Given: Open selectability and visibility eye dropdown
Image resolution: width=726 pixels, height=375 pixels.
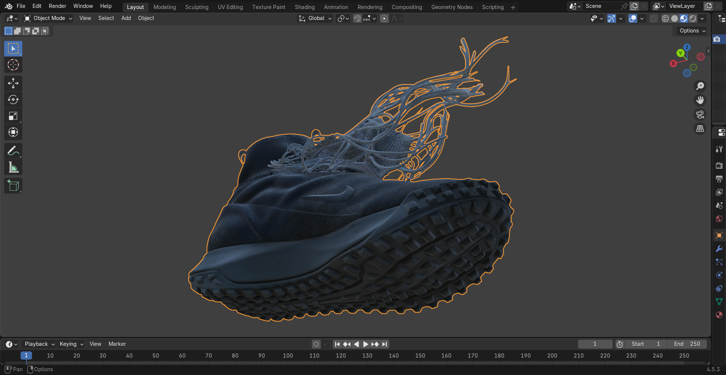Looking at the screenshot, I should tap(597, 19).
